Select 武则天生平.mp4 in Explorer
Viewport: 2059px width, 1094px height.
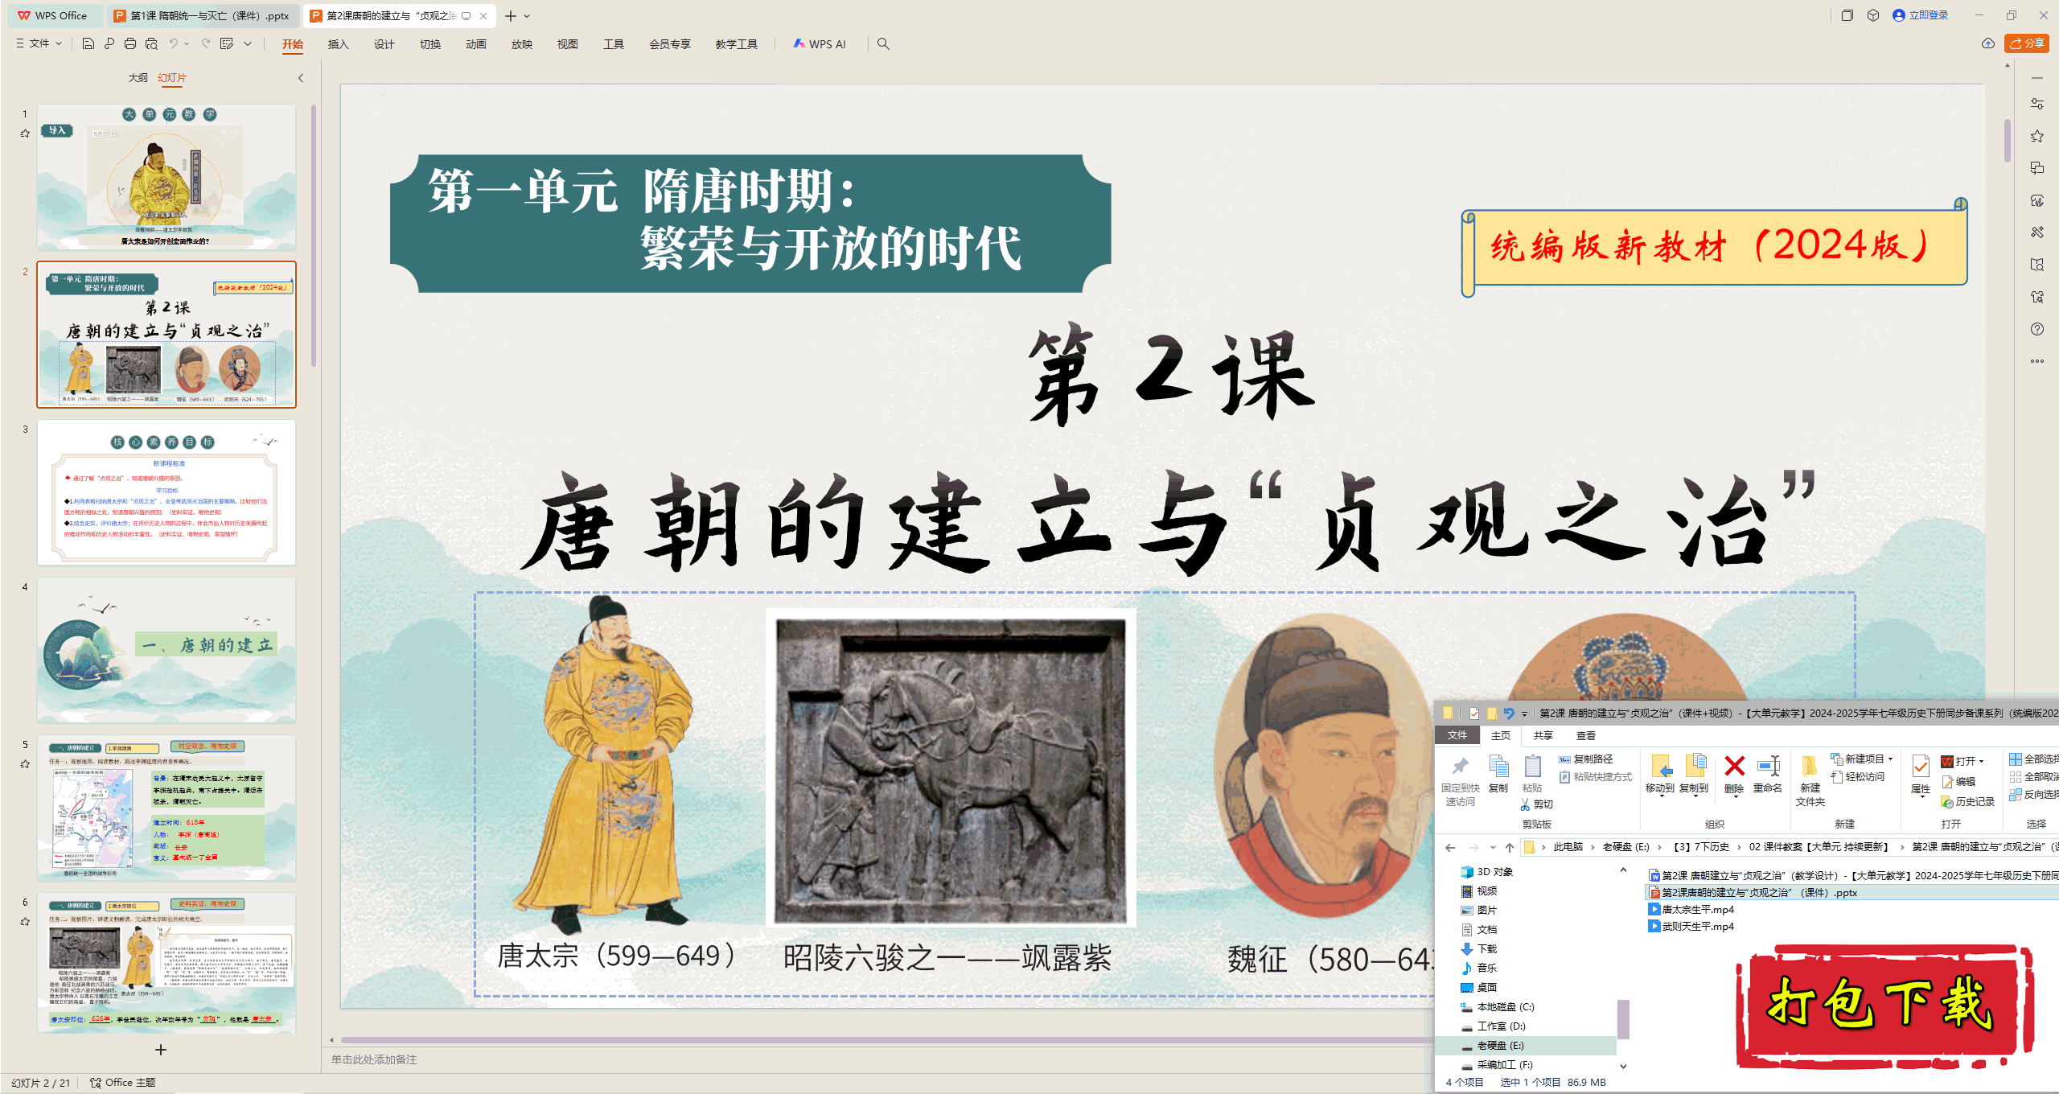(1691, 926)
